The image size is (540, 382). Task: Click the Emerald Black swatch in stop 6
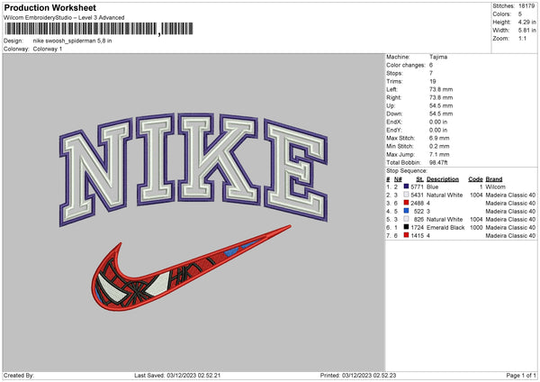pos(407,227)
